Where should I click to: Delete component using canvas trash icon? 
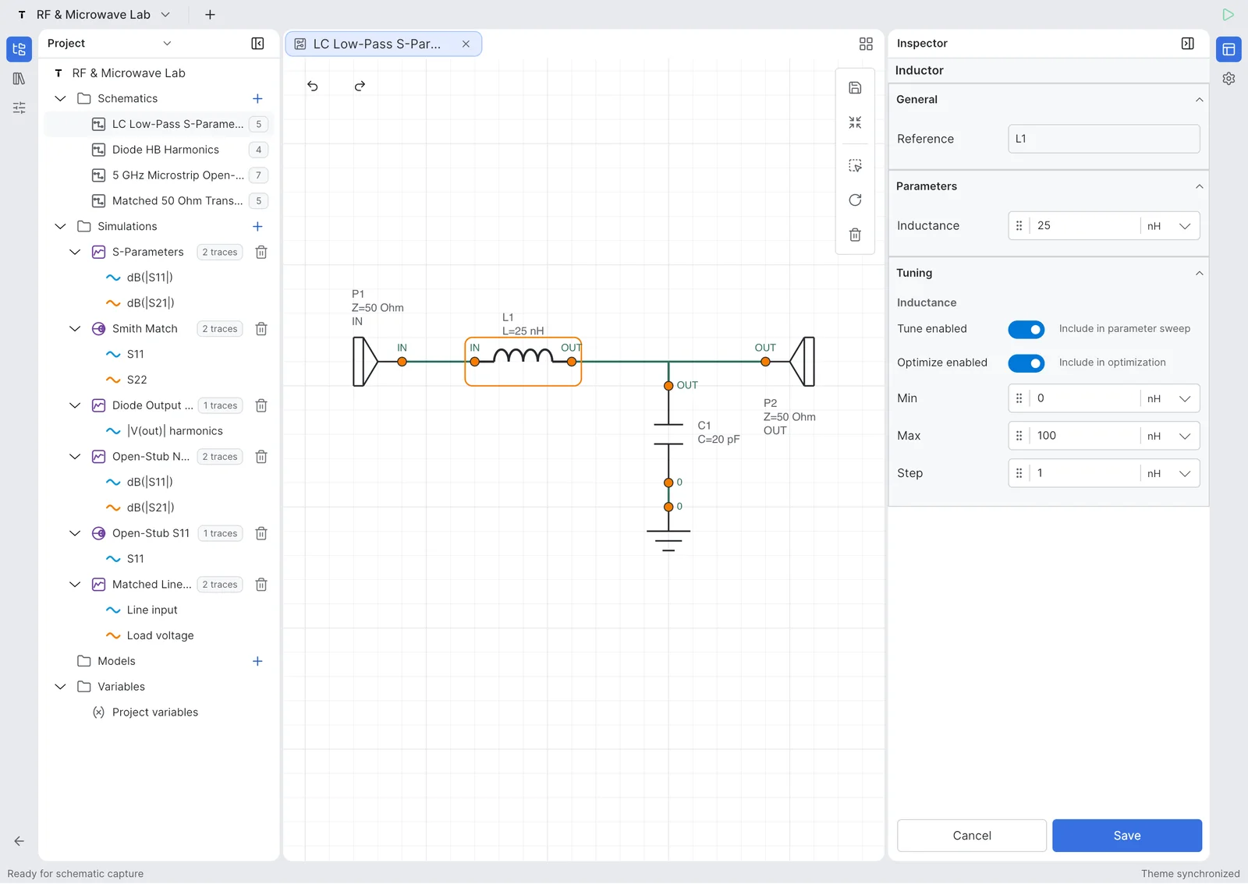[855, 235]
